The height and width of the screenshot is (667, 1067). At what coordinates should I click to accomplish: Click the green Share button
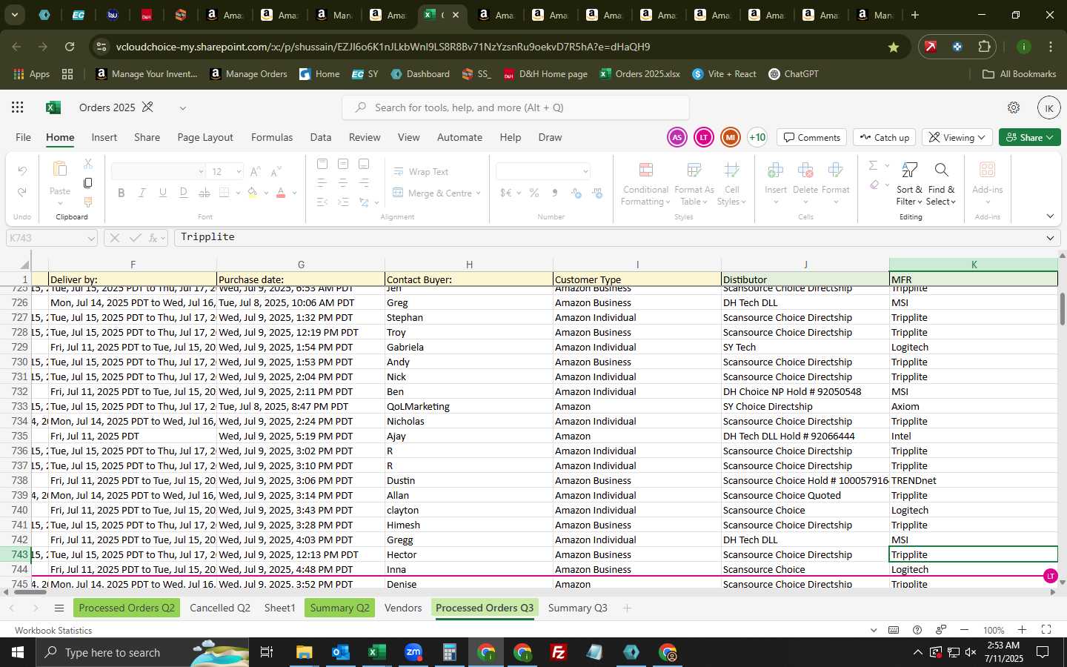1030,137
